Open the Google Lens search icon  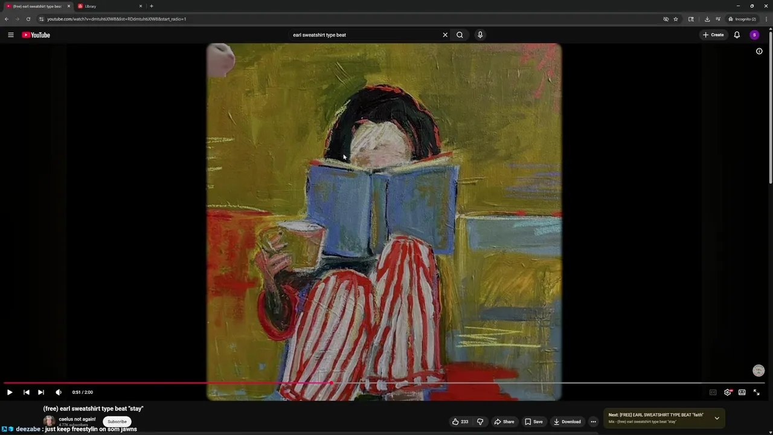(691, 19)
